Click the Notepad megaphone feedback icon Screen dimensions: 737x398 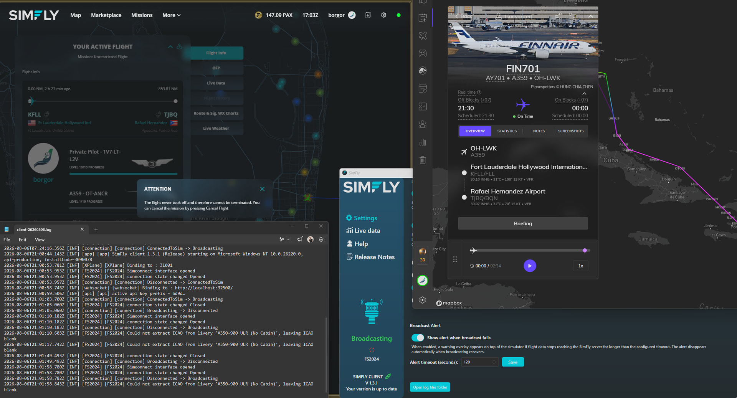coord(300,239)
